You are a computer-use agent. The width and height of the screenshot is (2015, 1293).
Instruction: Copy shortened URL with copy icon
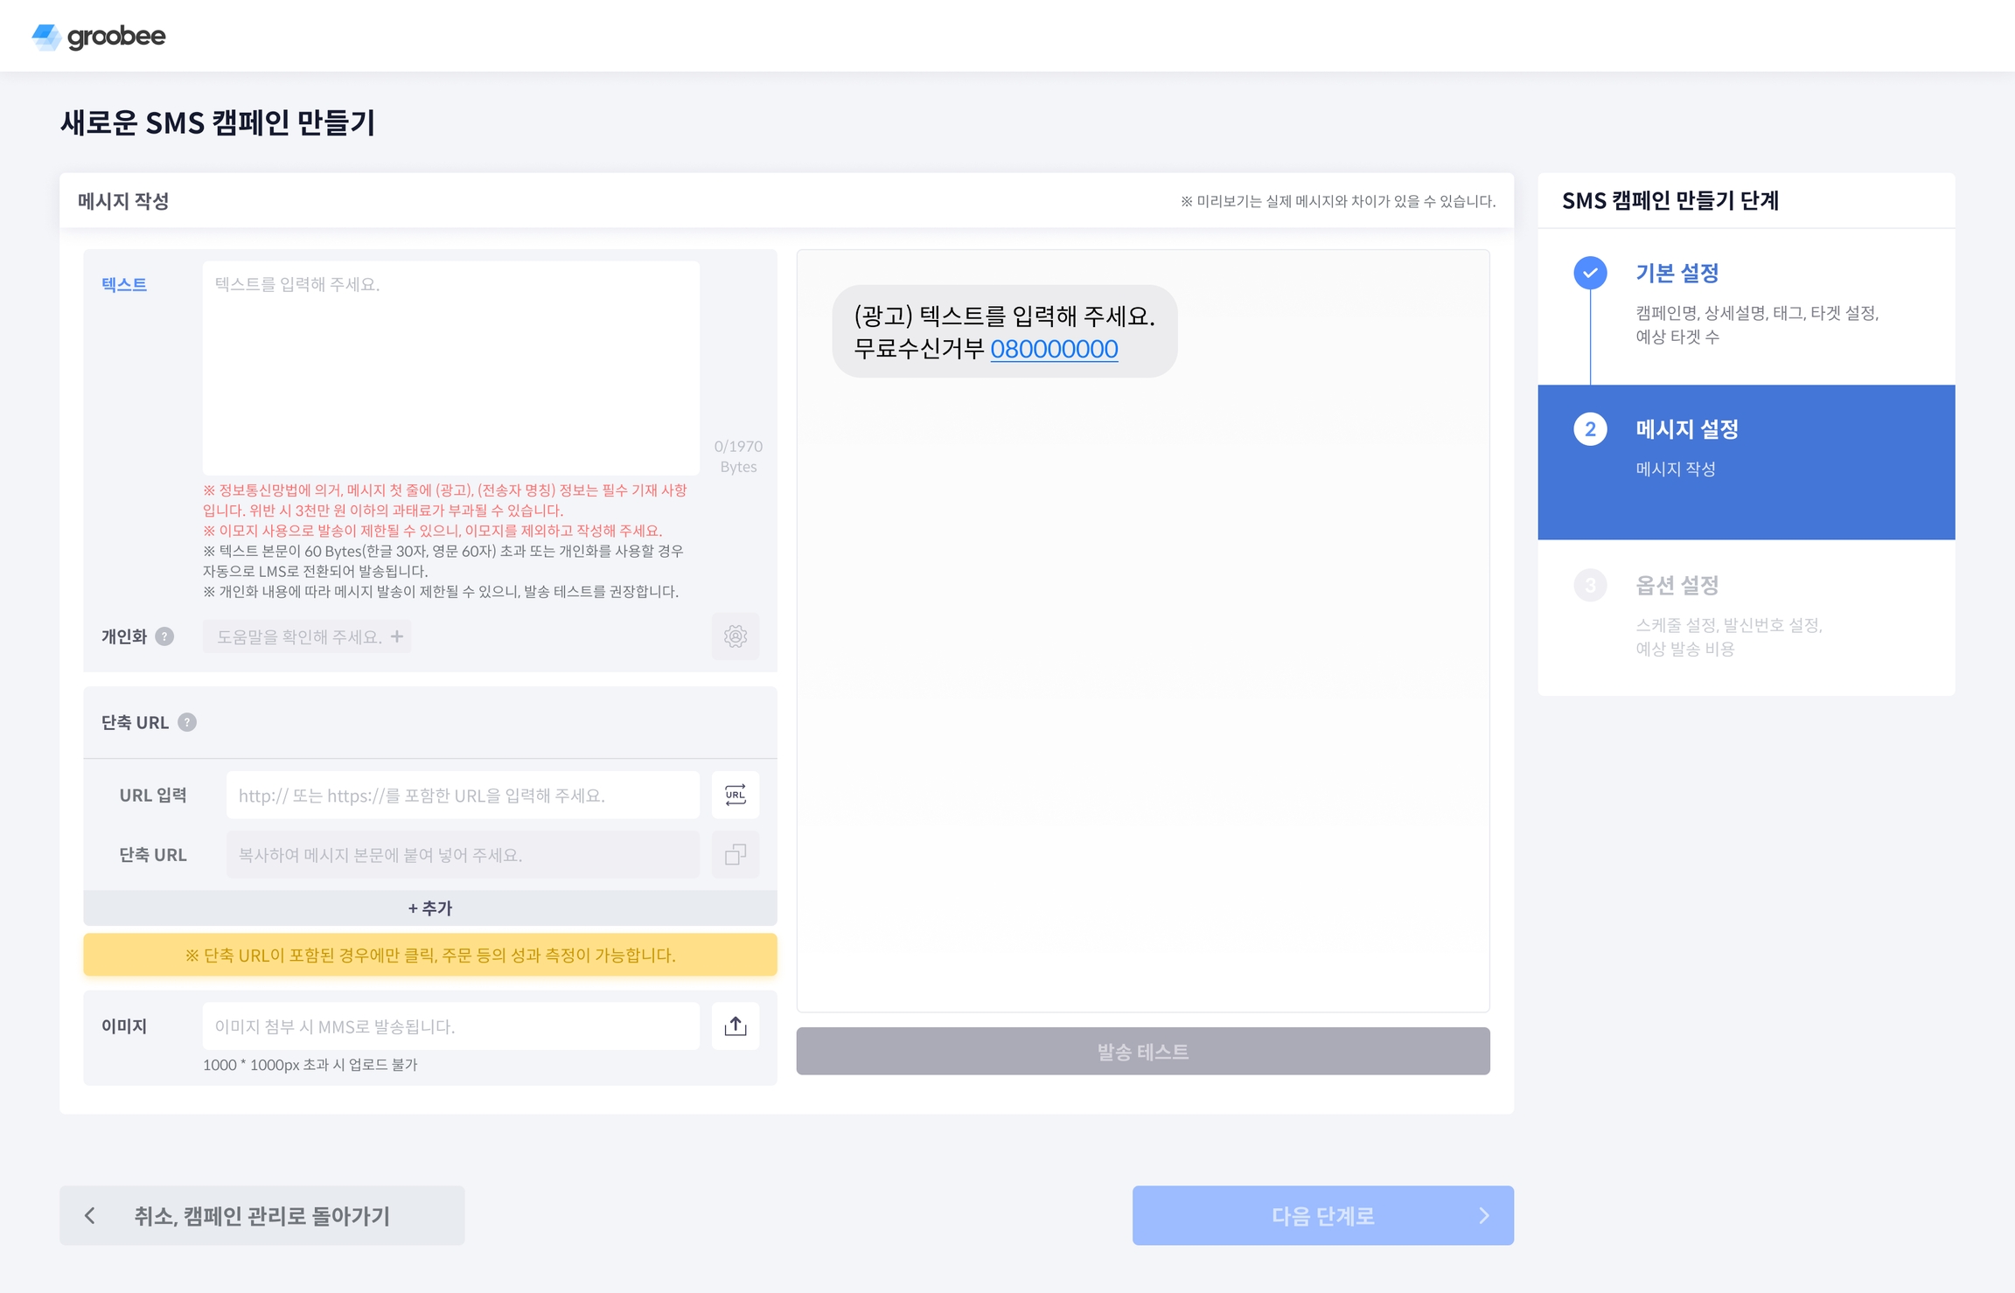tap(735, 854)
